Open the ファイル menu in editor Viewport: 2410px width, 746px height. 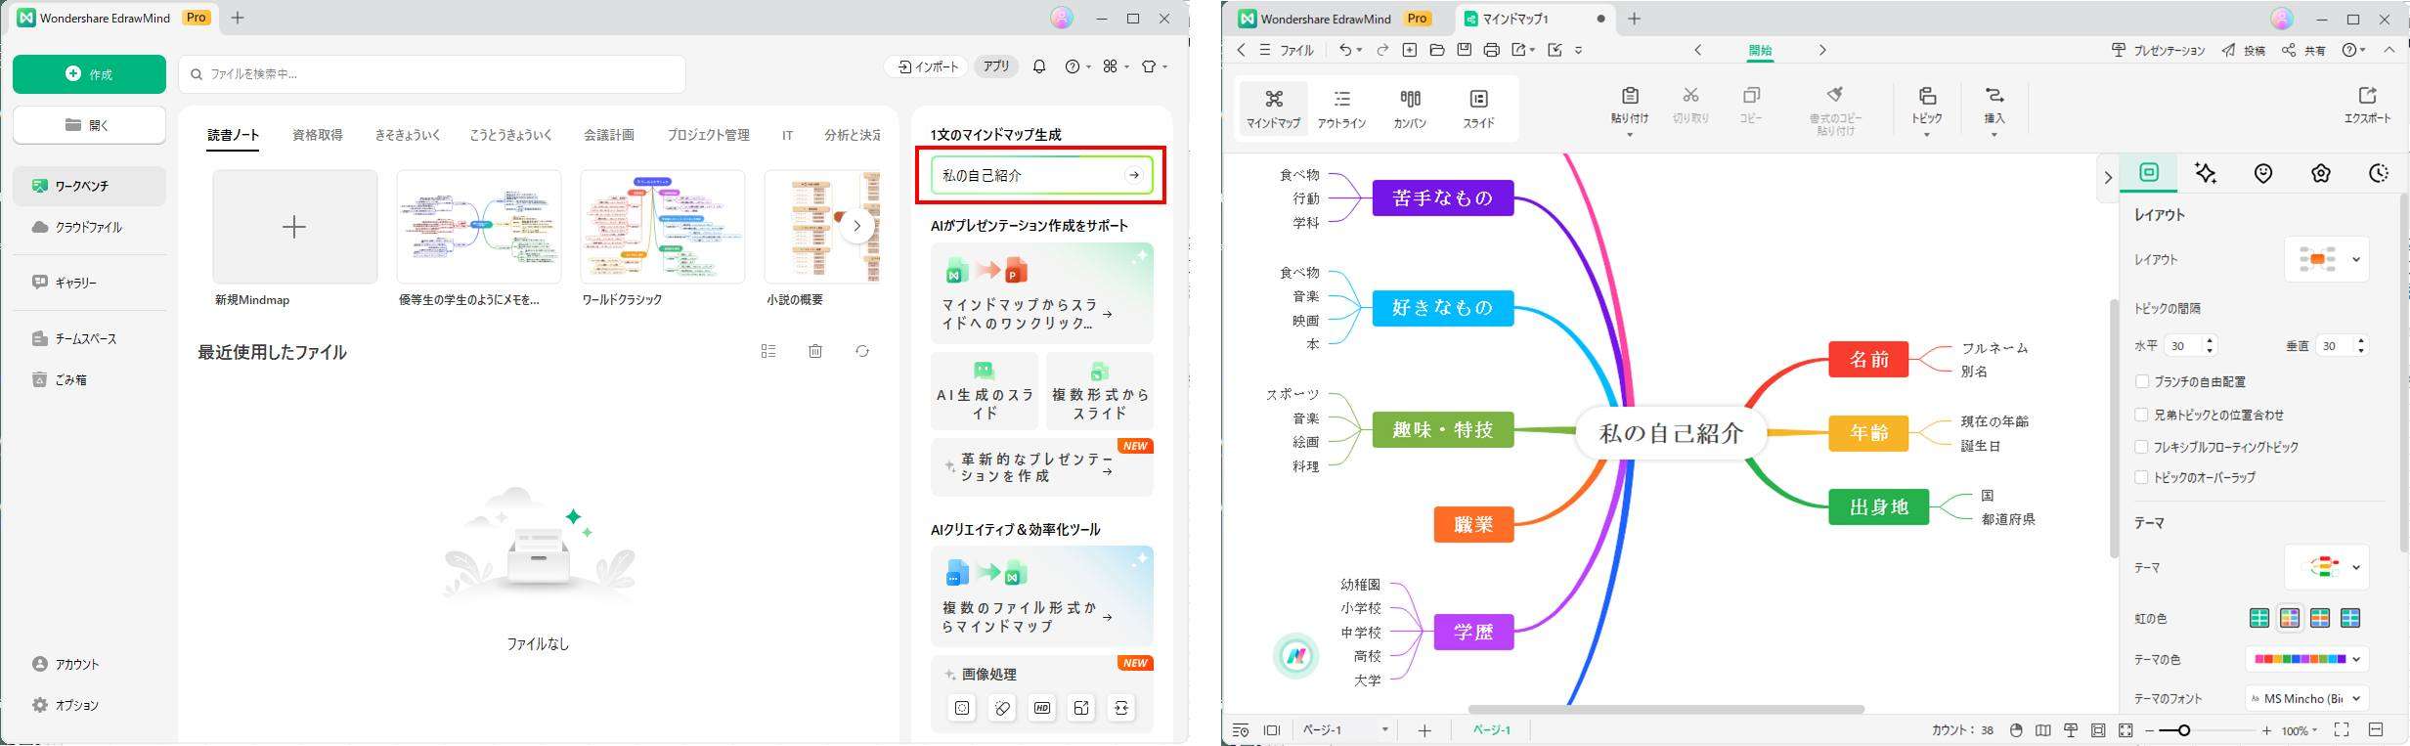click(1296, 50)
